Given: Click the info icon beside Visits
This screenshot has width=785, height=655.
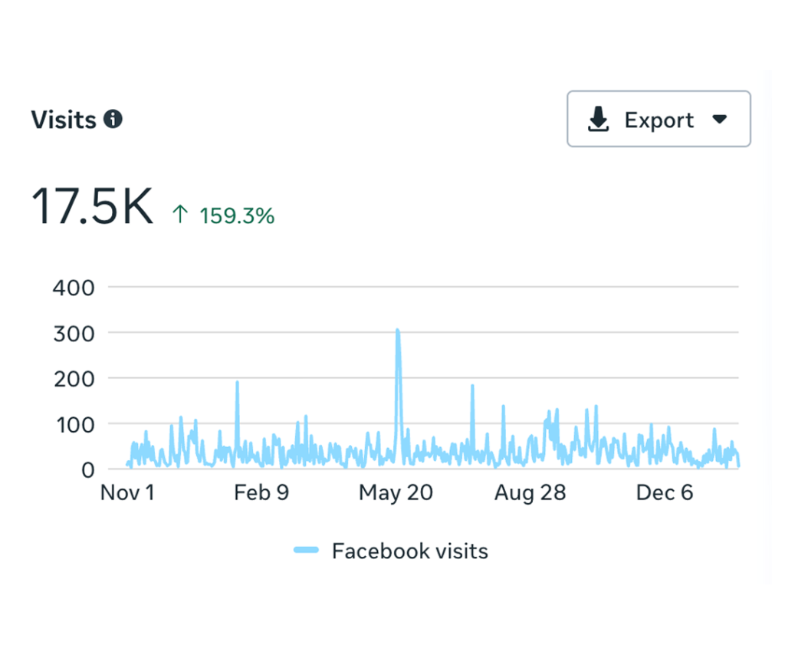Looking at the screenshot, I should [113, 120].
